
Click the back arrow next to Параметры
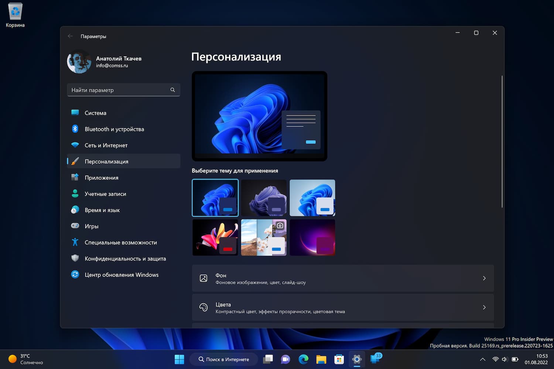[x=70, y=36]
